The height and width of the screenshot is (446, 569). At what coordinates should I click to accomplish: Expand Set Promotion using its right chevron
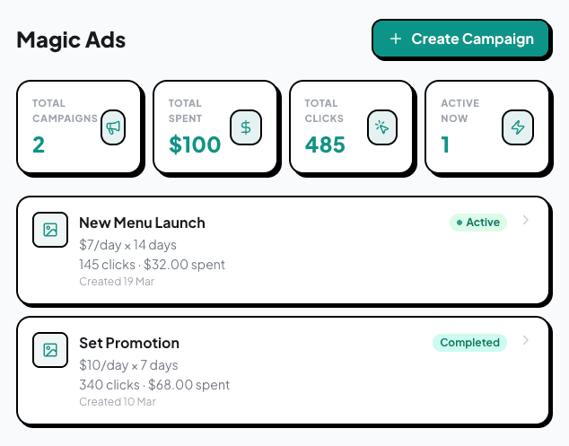pos(526,341)
